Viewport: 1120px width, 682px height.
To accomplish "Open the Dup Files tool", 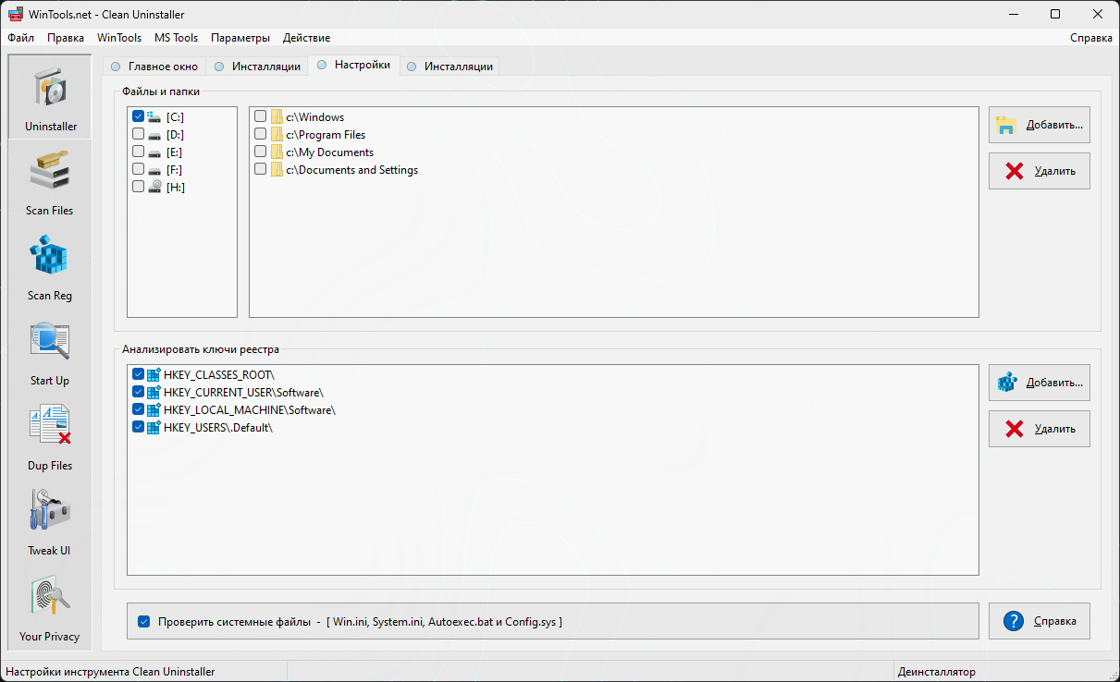I will [50, 437].
